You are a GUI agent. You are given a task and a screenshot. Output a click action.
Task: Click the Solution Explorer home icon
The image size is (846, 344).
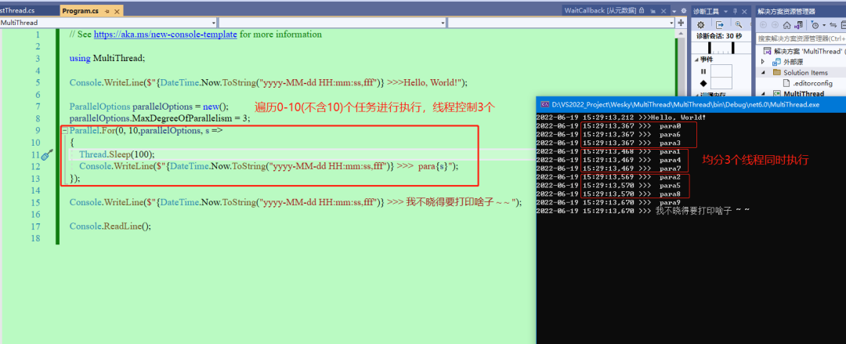pyautogui.click(x=787, y=25)
